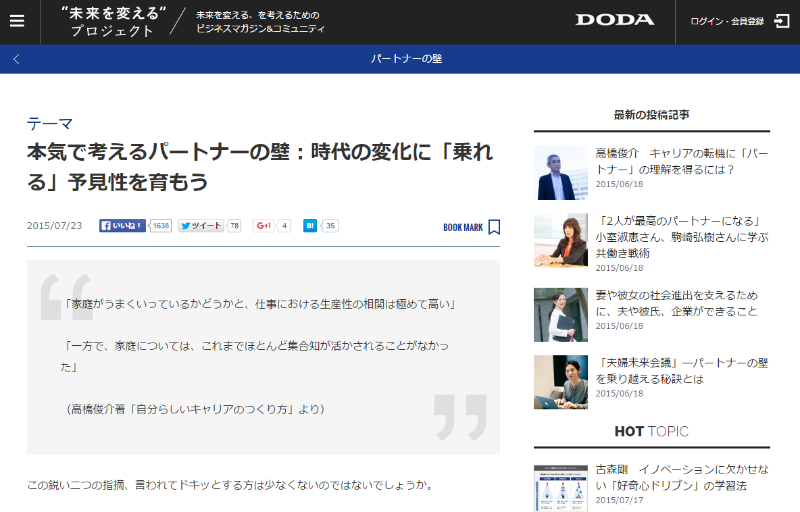Click the Facebook like count 1638
The image size is (800, 512).
pos(161,226)
